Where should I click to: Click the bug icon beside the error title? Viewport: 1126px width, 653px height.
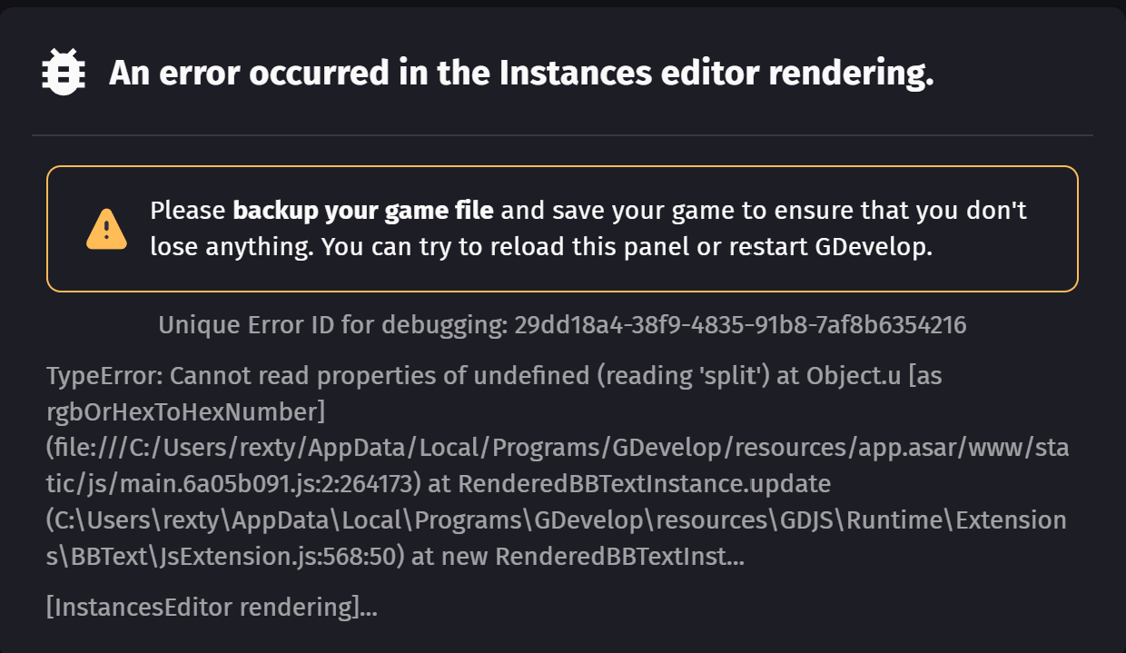[64, 74]
